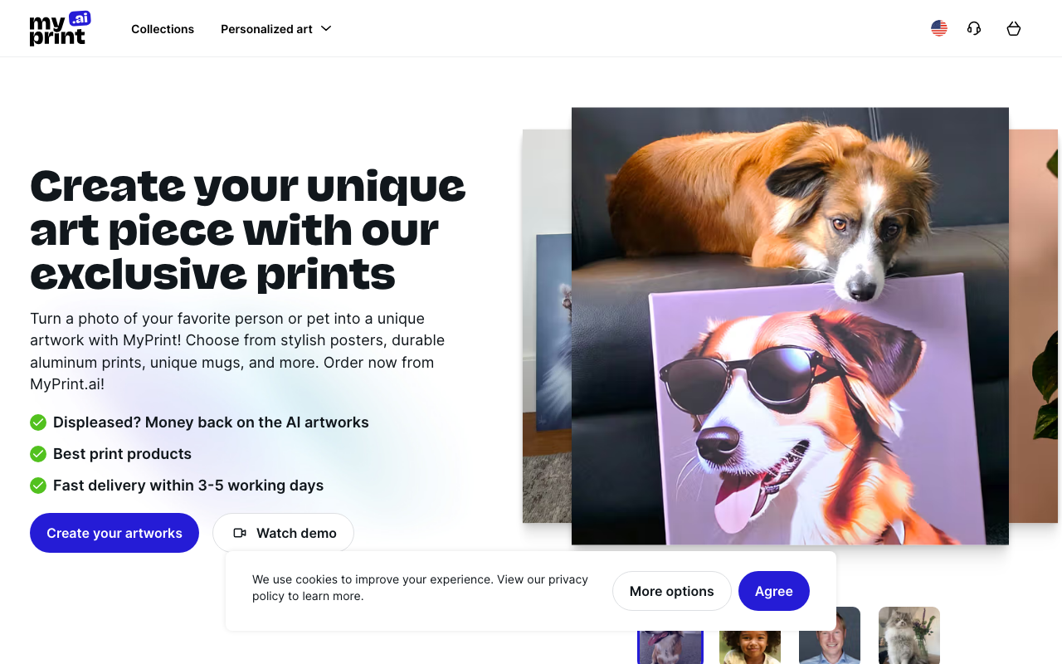Viewport: 1062px width, 664px height.
Task: Open the shopping basket icon
Action: [1013, 28]
